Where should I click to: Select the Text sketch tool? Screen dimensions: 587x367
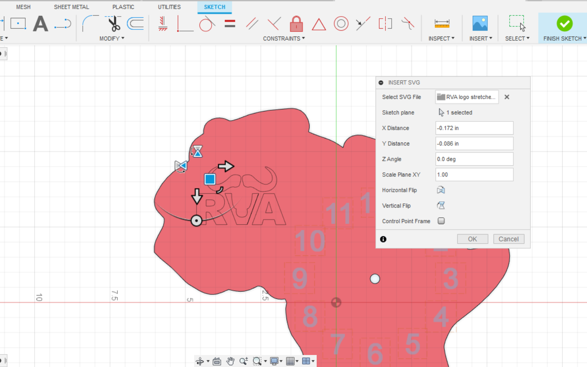click(x=41, y=24)
